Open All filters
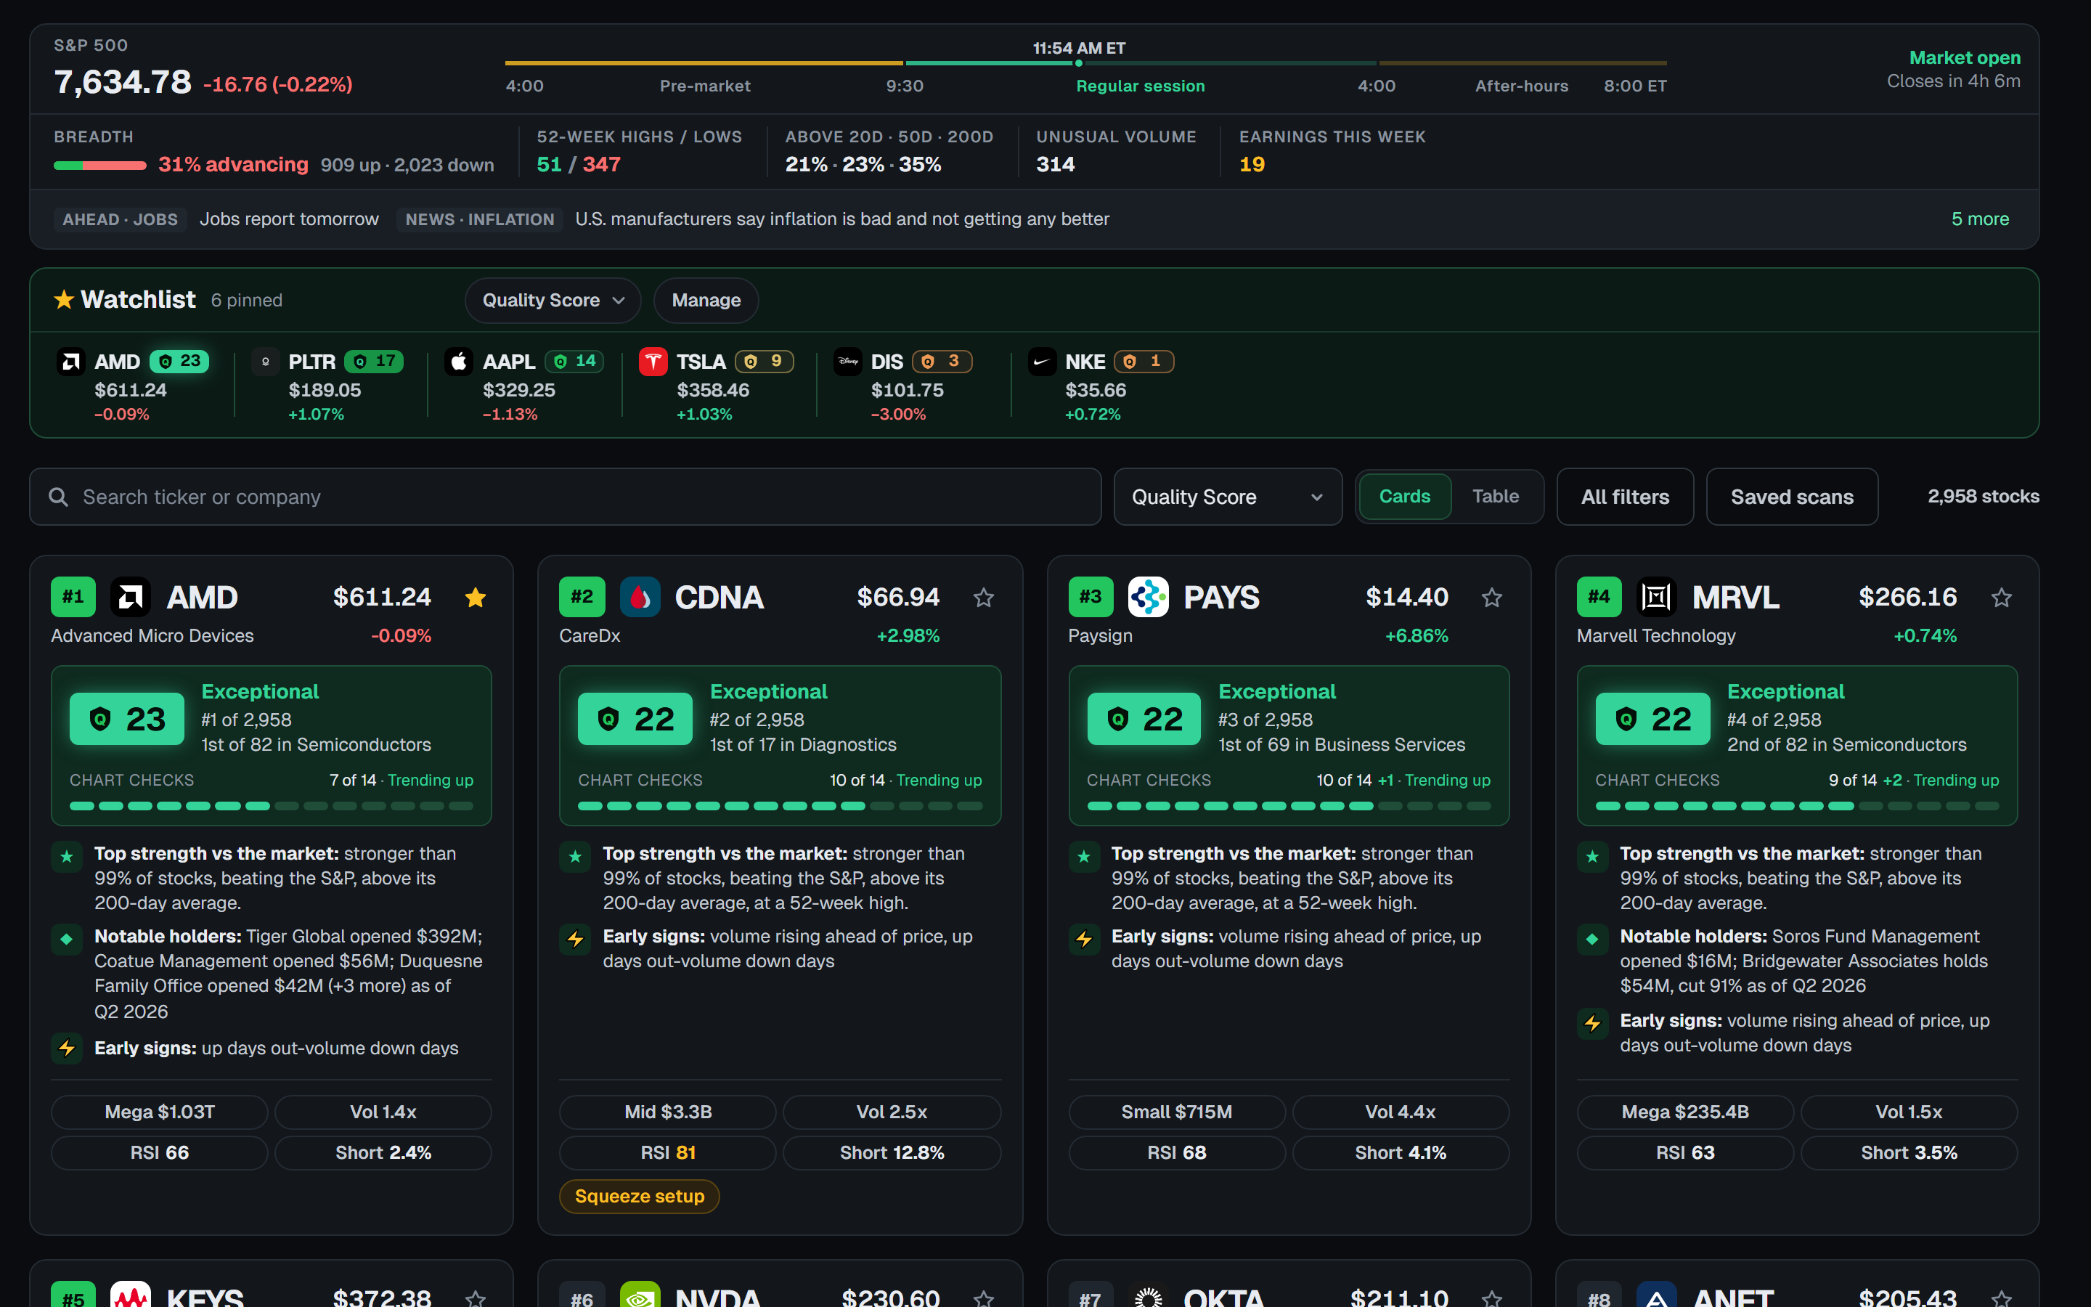2091x1307 pixels. point(1624,497)
